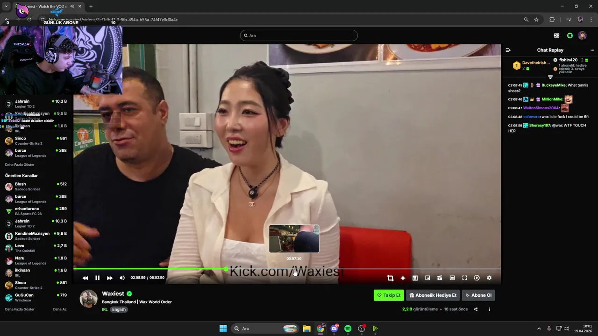Image resolution: width=598 pixels, height=336 pixels.
Task: Open Discord from the taskbar
Action: 335,329
